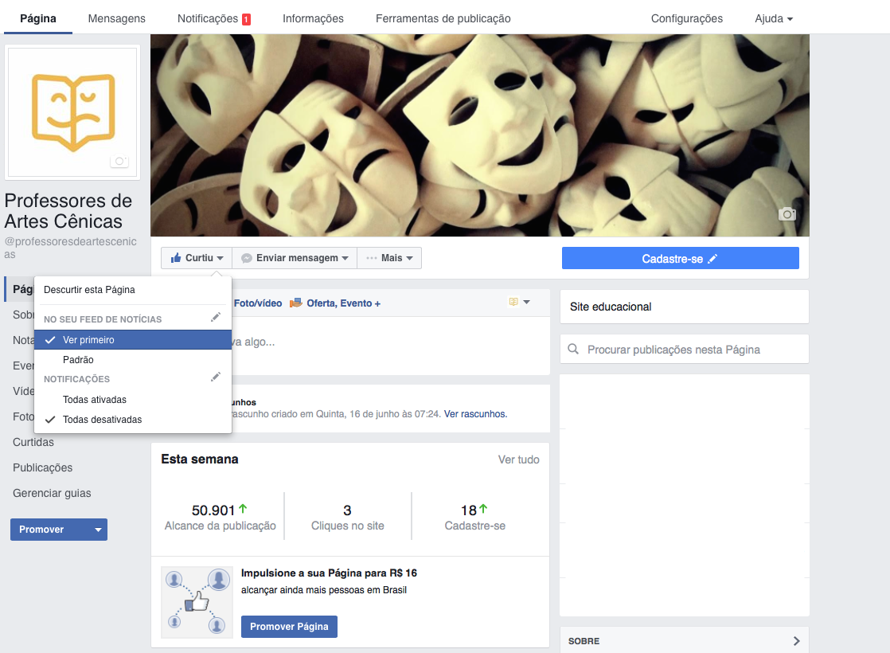The width and height of the screenshot is (890, 653).
Task: Click pencil icon next to No seu feed de notícias
Action: click(x=215, y=318)
